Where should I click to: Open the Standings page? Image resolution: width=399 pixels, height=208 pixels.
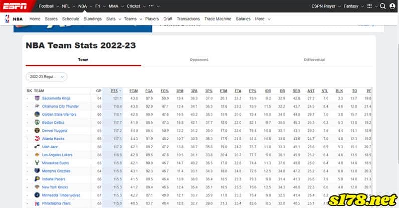tap(93, 19)
